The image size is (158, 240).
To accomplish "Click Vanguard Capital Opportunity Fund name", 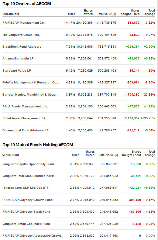I will pyautogui.click(x=28, y=164).
